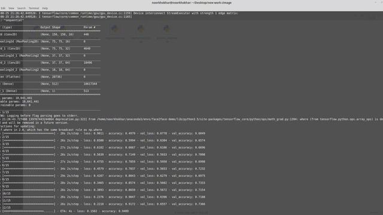Open the Search menu
The height and width of the screenshot is (215, 383).
(22, 8)
